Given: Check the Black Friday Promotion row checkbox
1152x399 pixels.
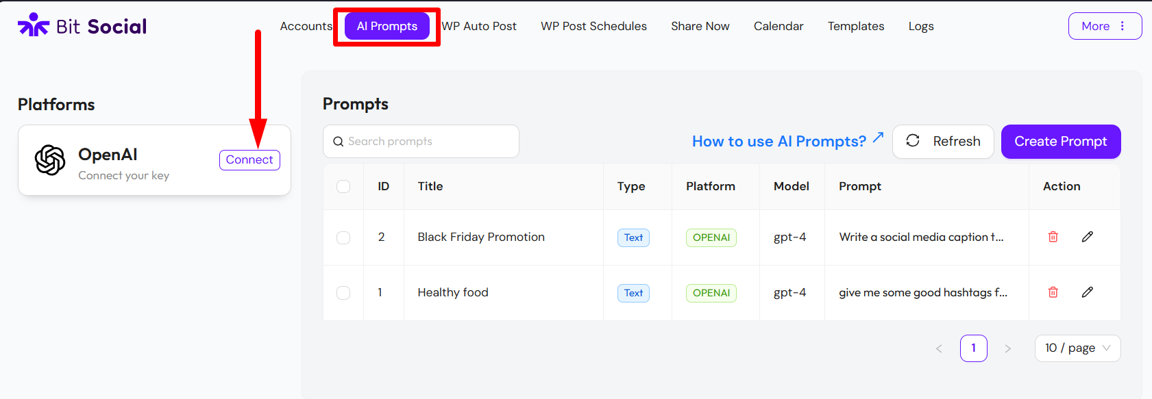Looking at the screenshot, I should pyautogui.click(x=343, y=237).
